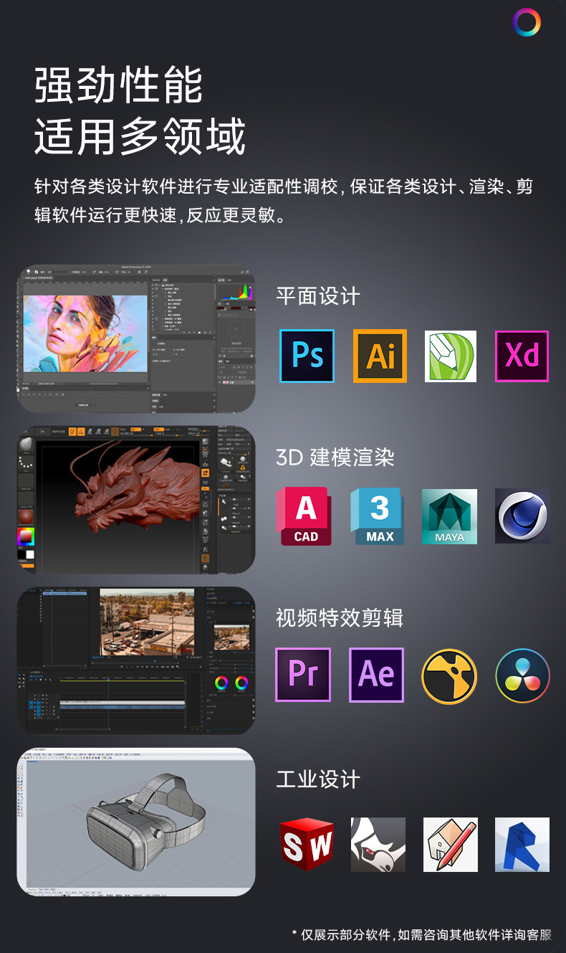The height and width of the screenshot is (953, 566).
Task: Select the brush thumbnail in ZBrush screenshot
Action: (27, 445)
